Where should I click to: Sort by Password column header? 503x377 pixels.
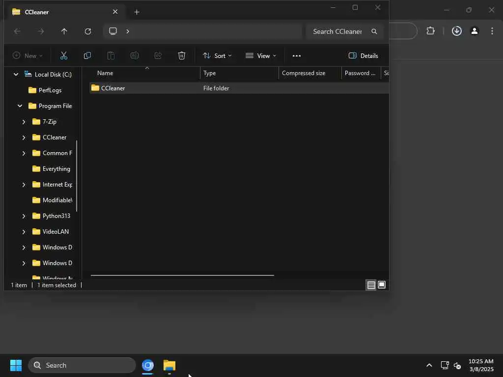point(361,73)
